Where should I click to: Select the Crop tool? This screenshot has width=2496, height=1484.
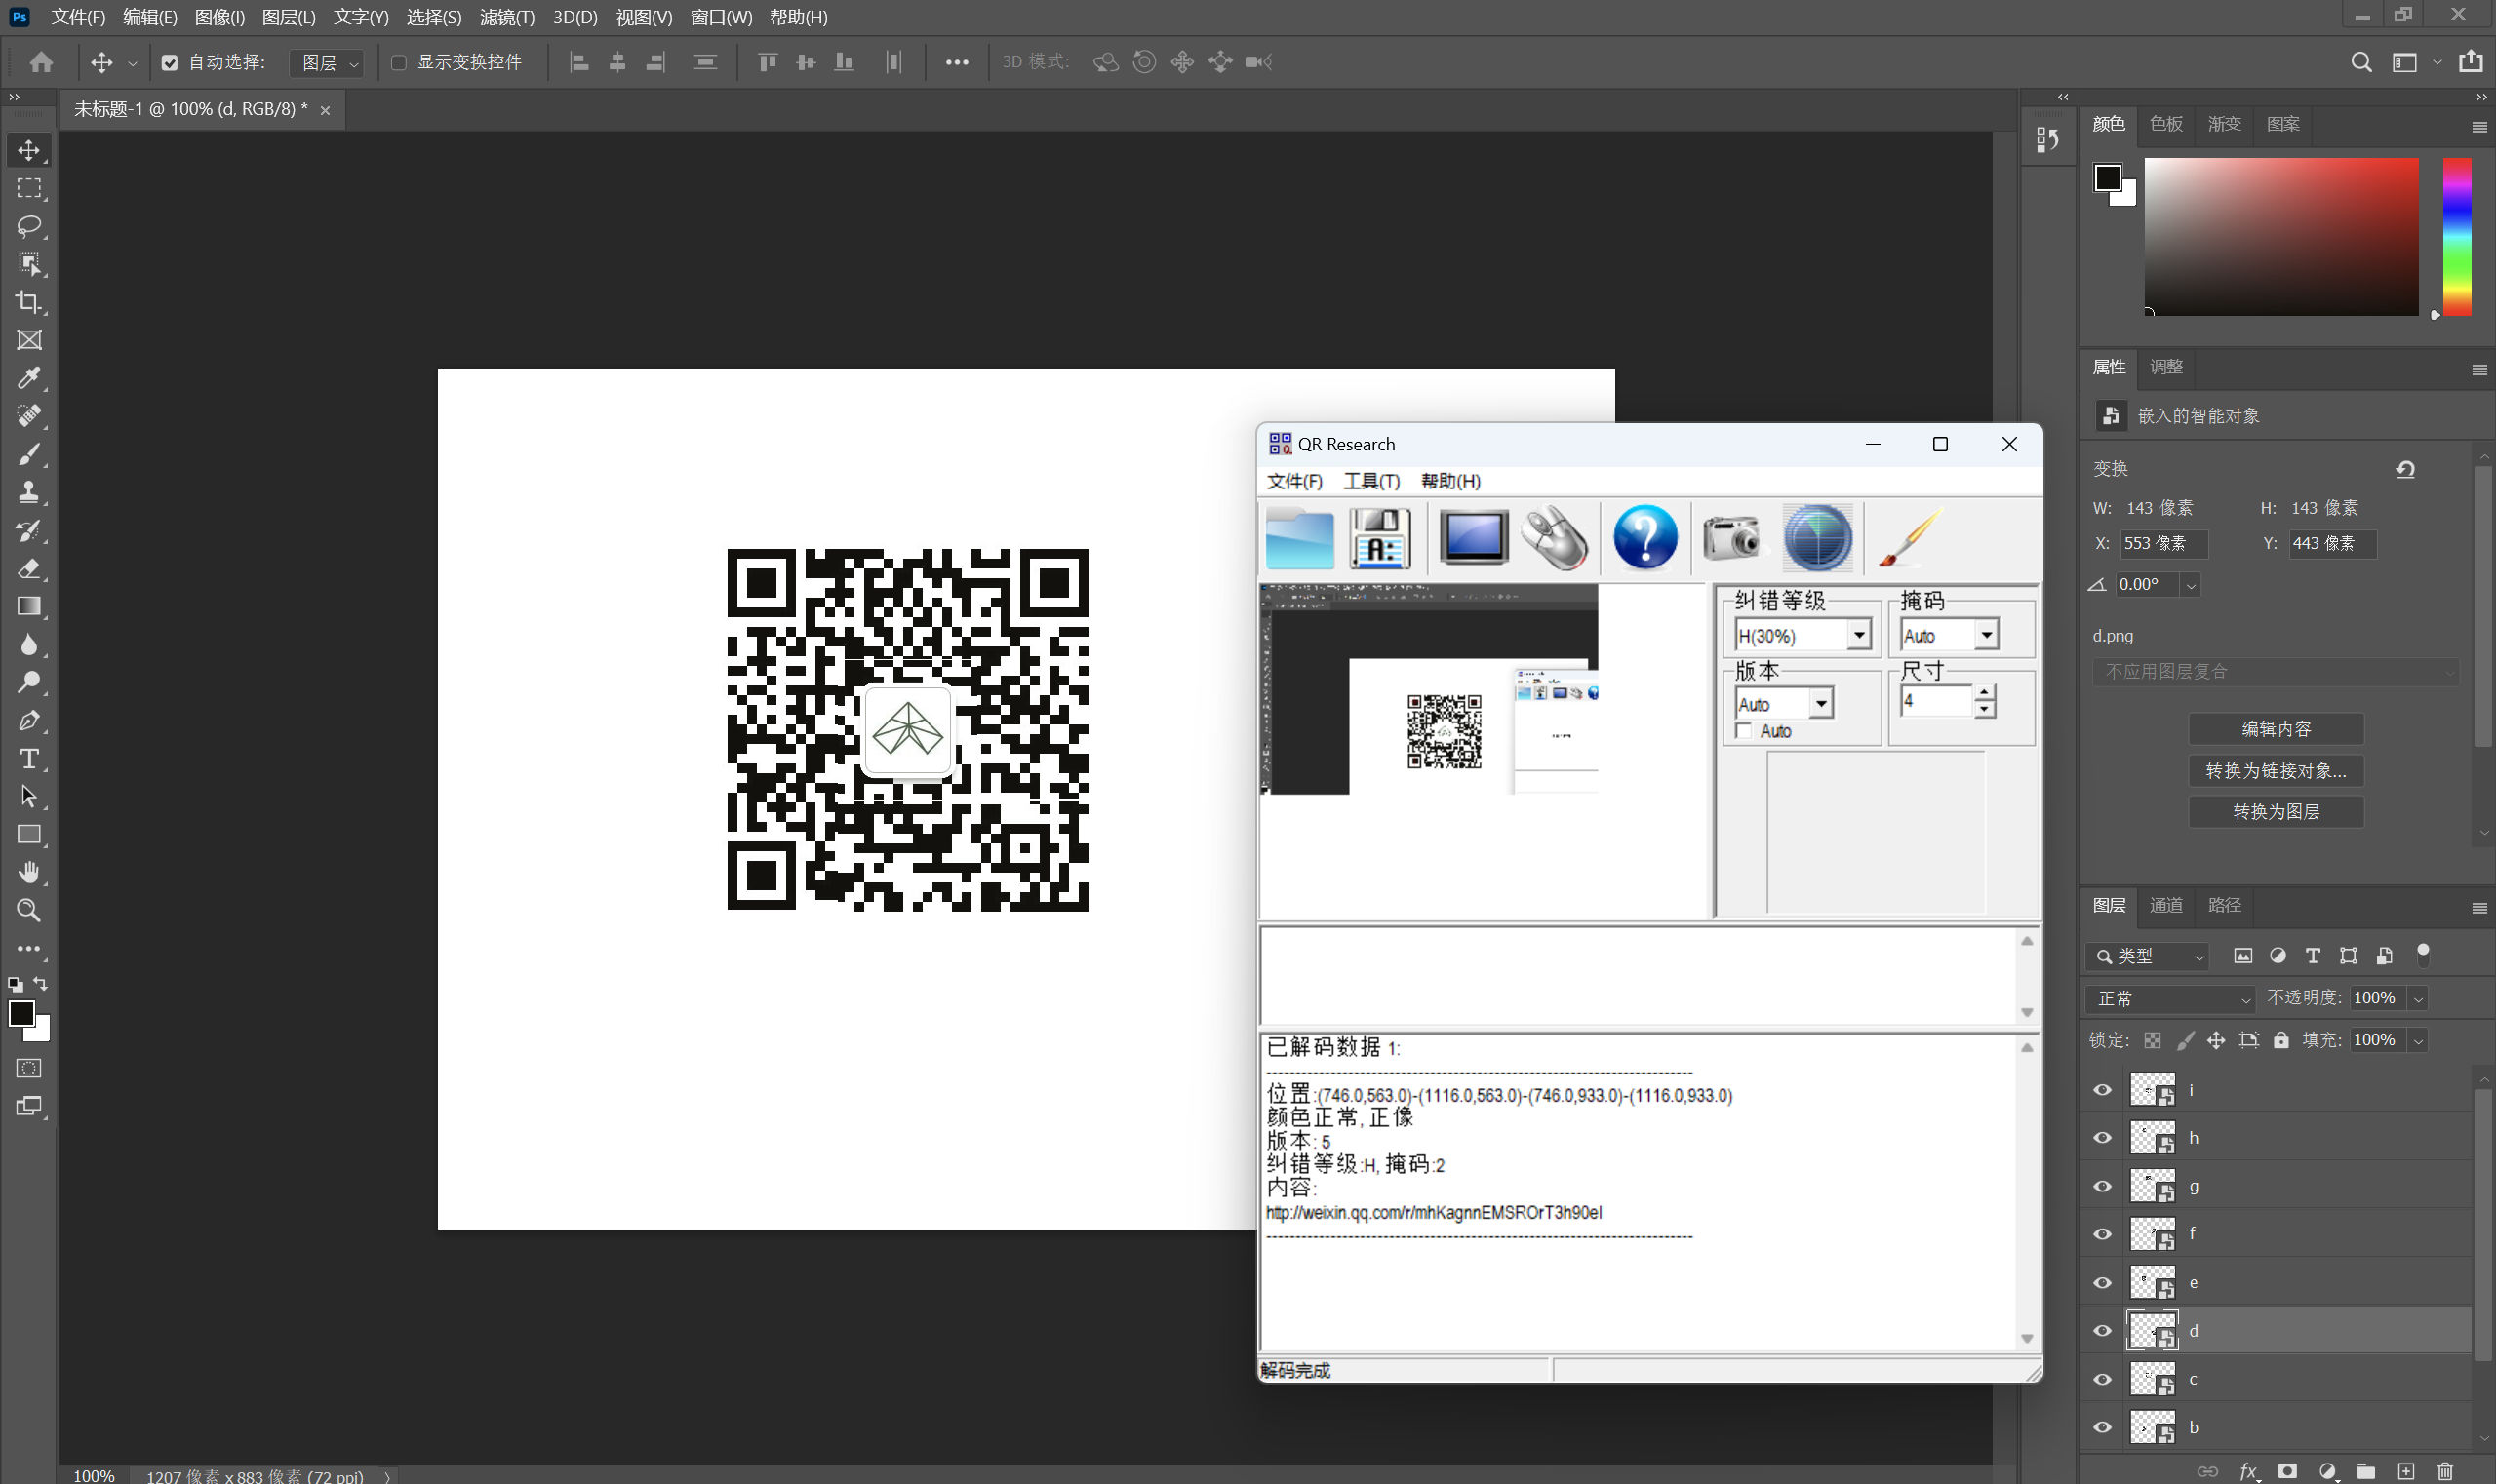coord(29,302)
